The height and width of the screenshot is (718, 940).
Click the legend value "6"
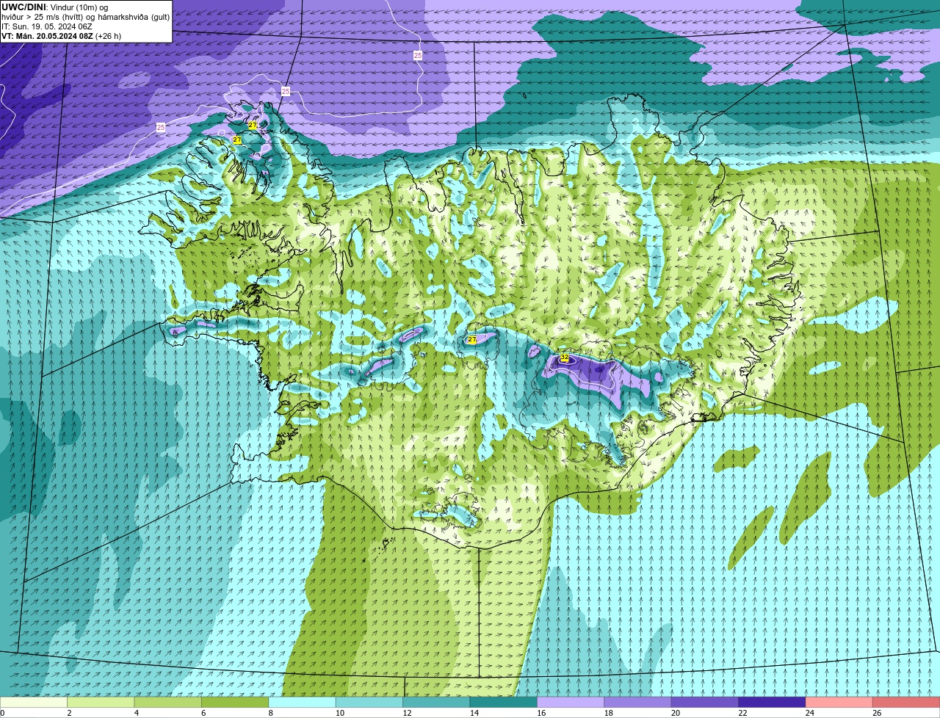pos(203,713)
